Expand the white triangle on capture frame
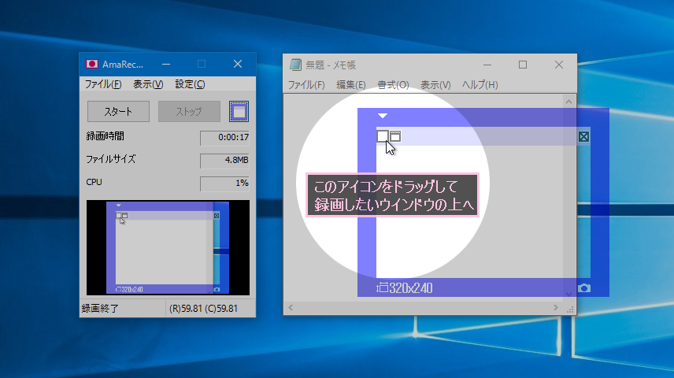The image size is (674, 378). [383, 115]
